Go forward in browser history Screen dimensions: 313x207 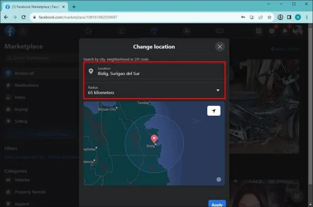tap(15, 17)
